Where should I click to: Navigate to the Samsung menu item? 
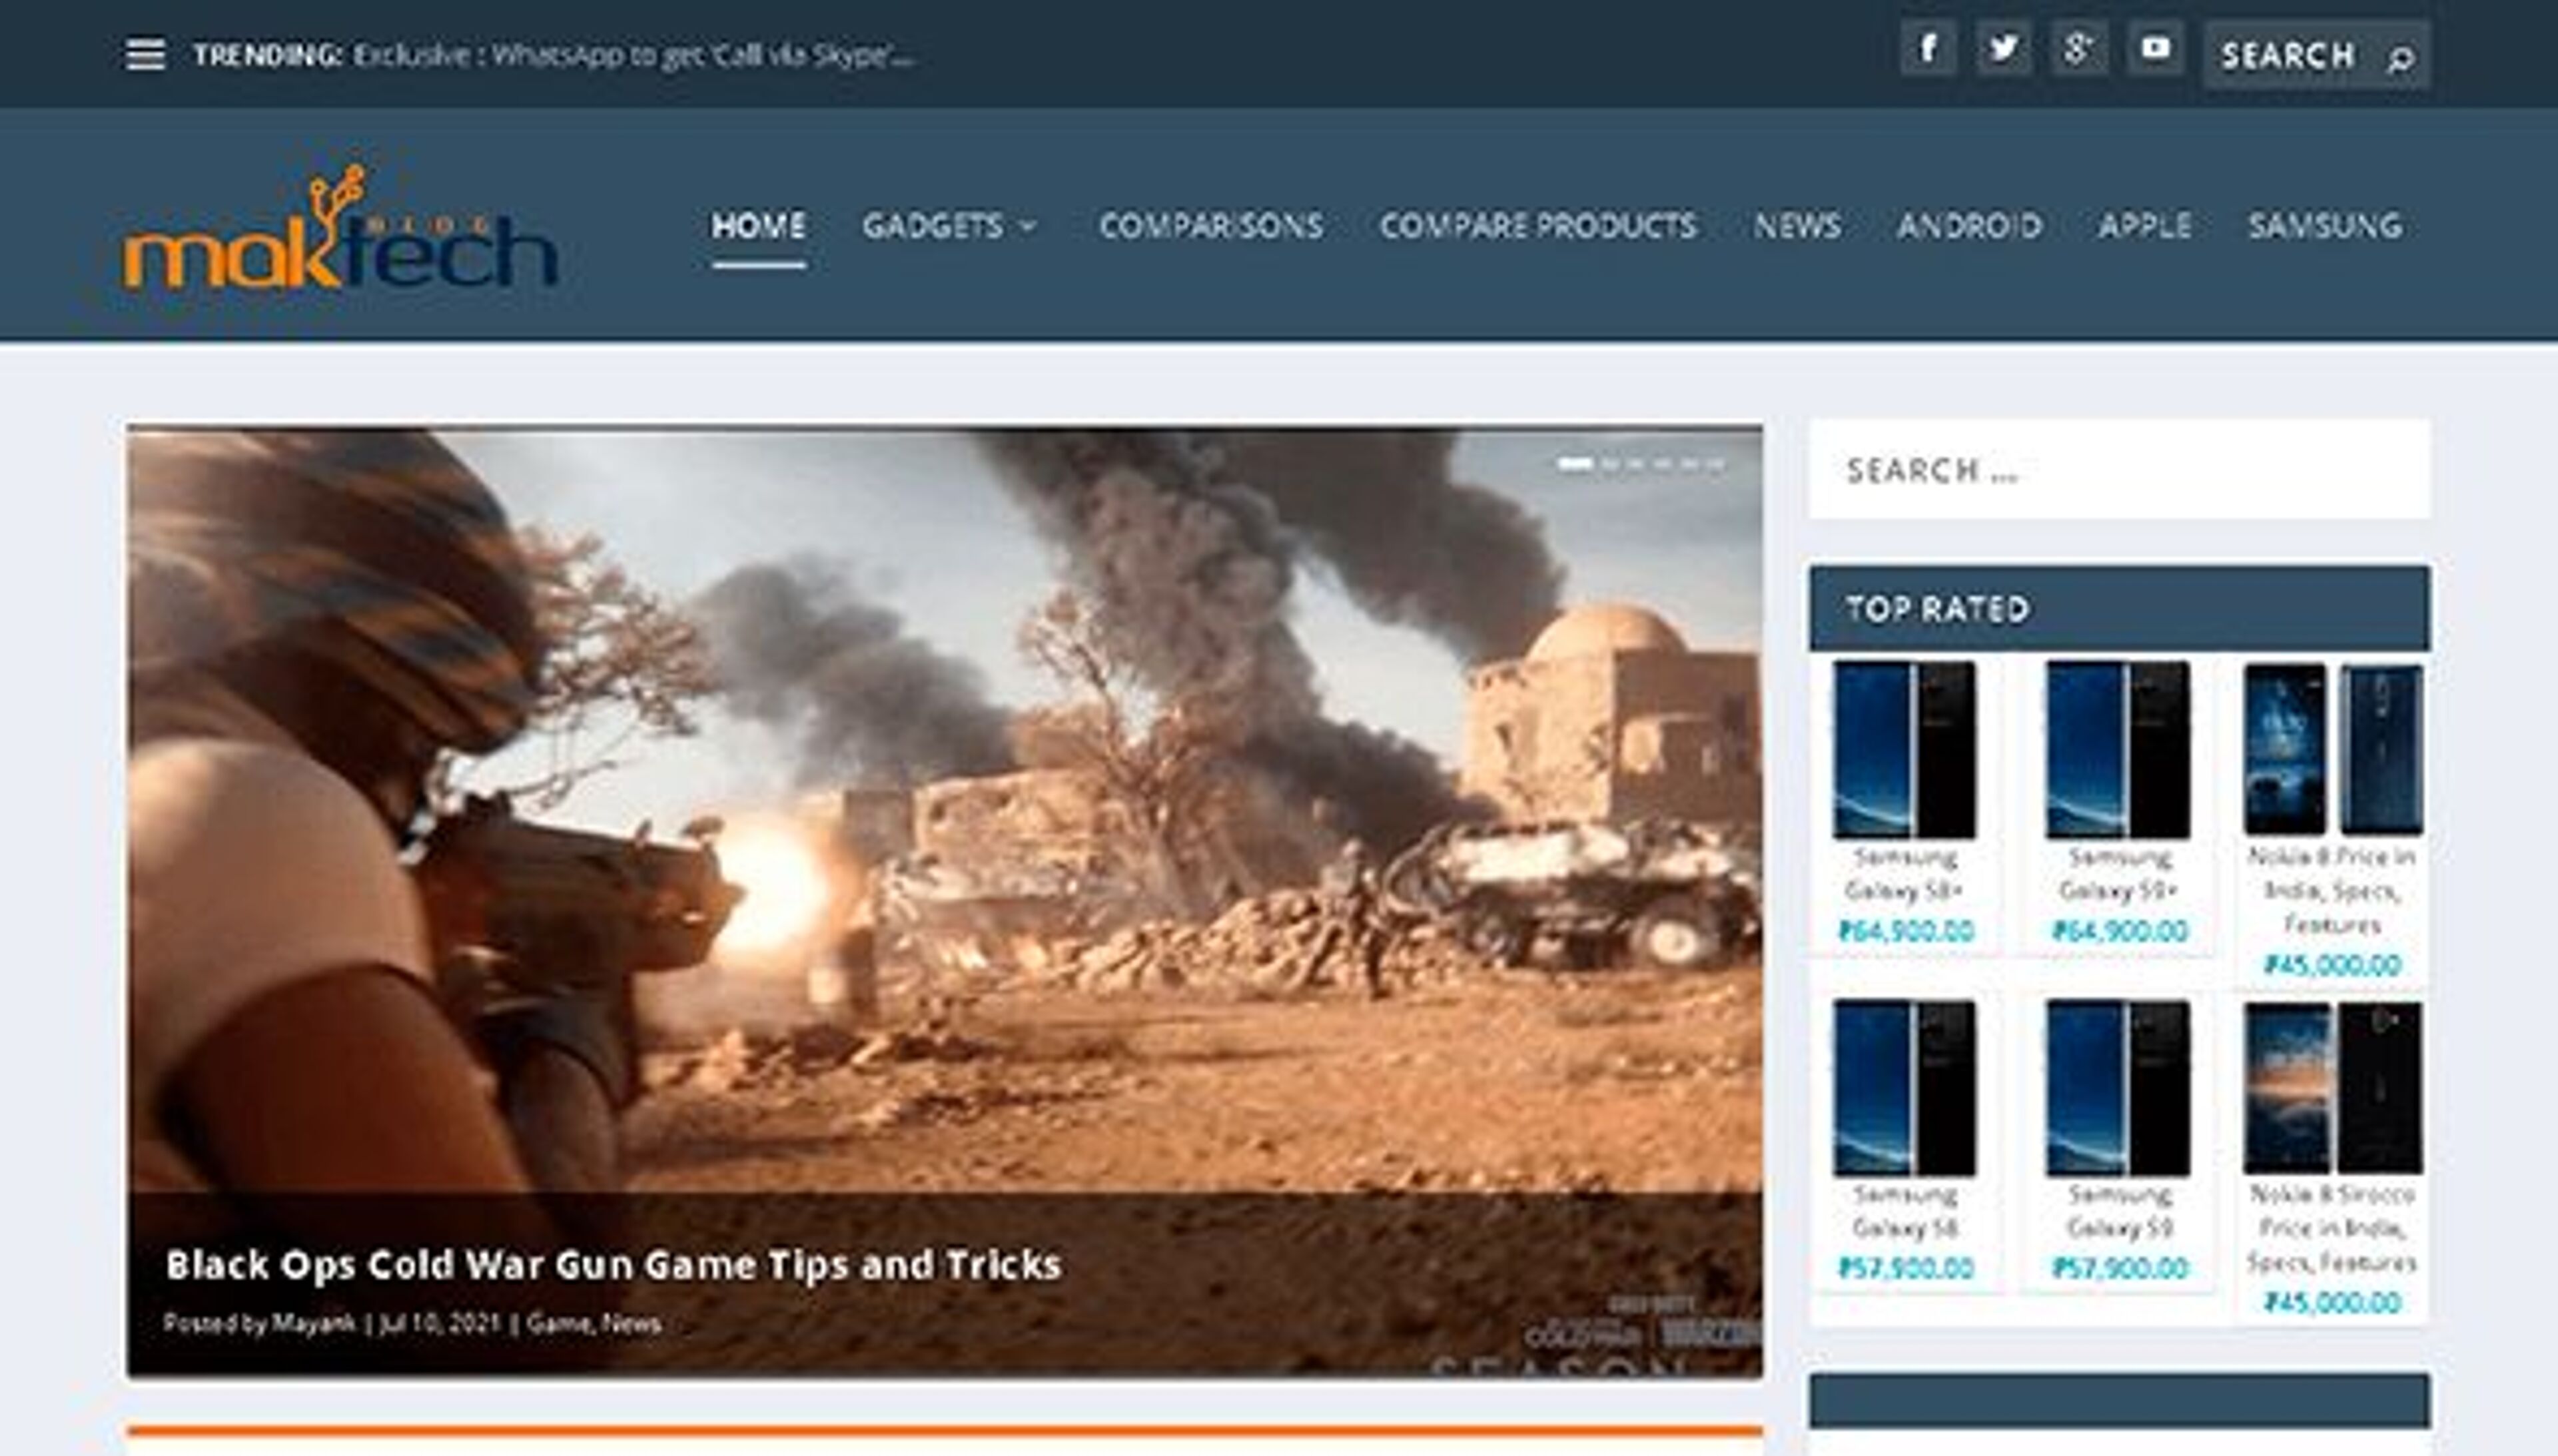[x=2325, y=226]
